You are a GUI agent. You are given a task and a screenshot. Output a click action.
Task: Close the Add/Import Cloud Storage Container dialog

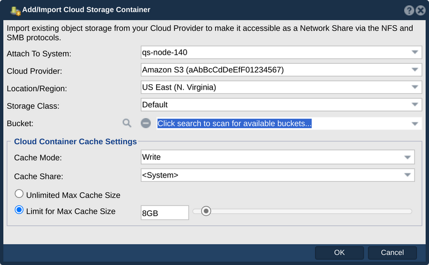tap(420, 10)
